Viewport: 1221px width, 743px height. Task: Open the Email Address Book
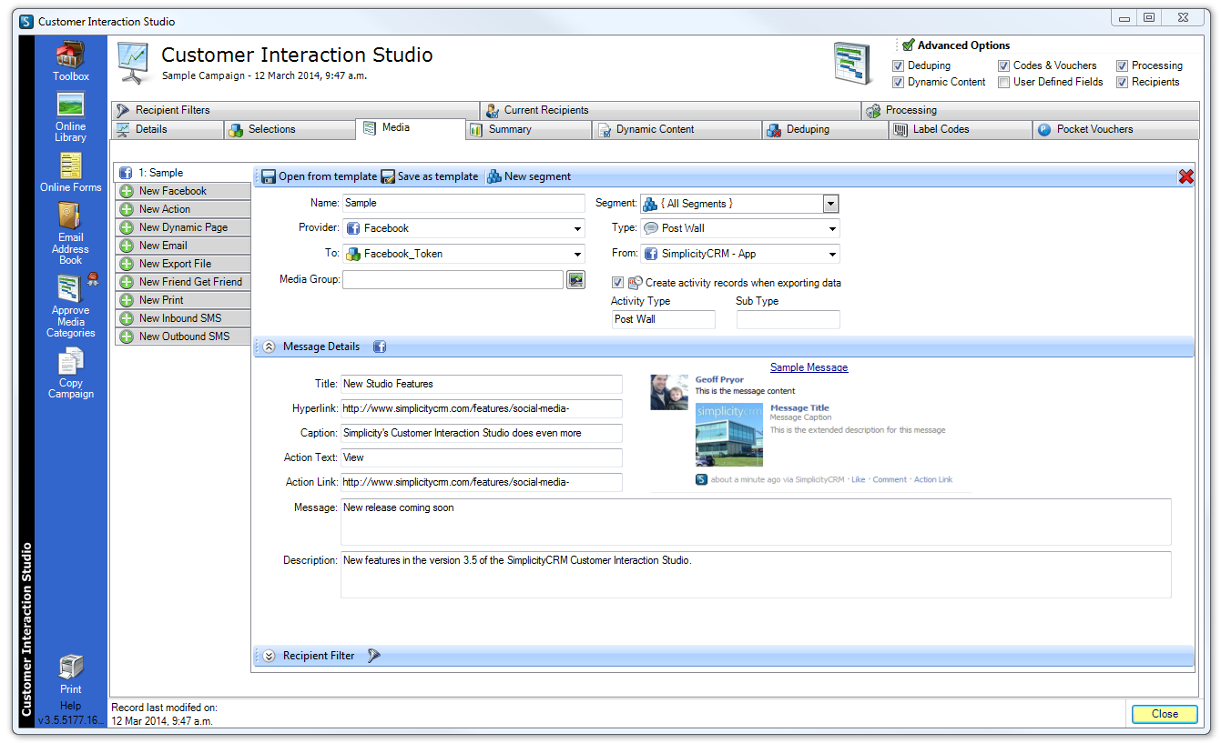(70, 216)
